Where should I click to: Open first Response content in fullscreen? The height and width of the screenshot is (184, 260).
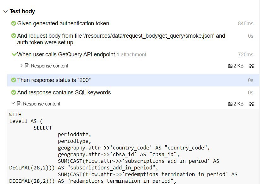pos(251,66)
